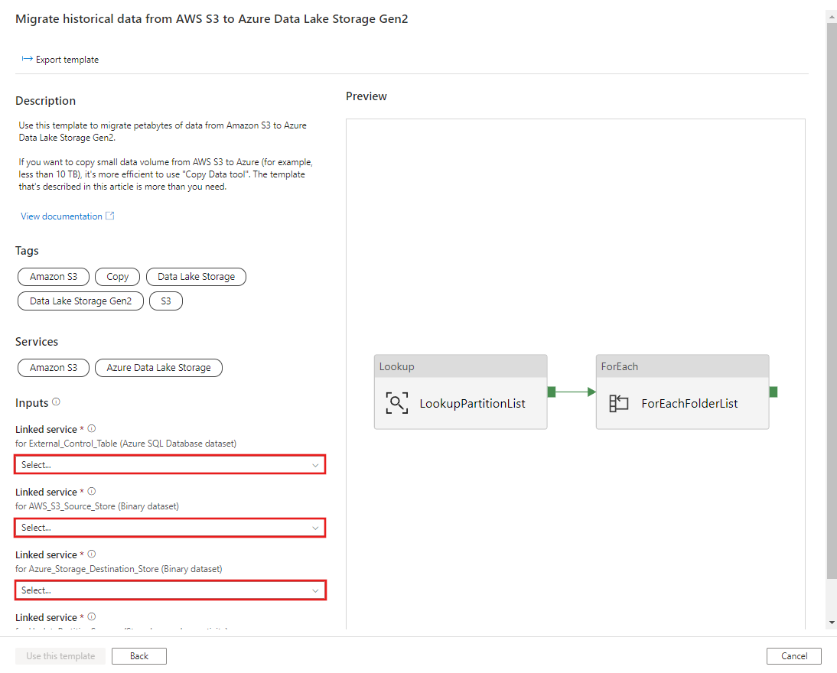Select the LookupPartitionList lookup activity icon

click(396, 402)
